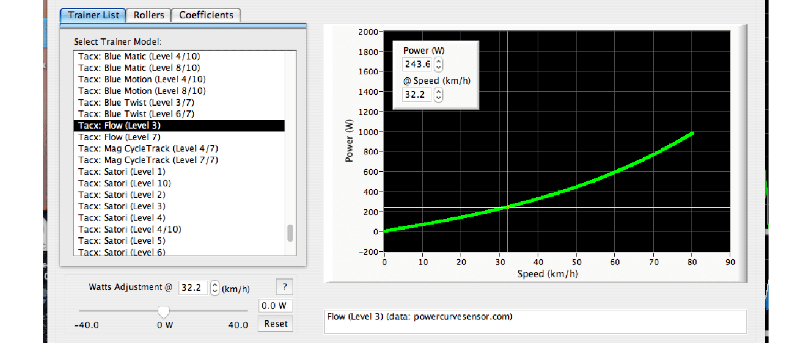This screenshot has height=343, width=800.
Task: Click the trainer list scrollbar thumb
Action: coord(290,233)
